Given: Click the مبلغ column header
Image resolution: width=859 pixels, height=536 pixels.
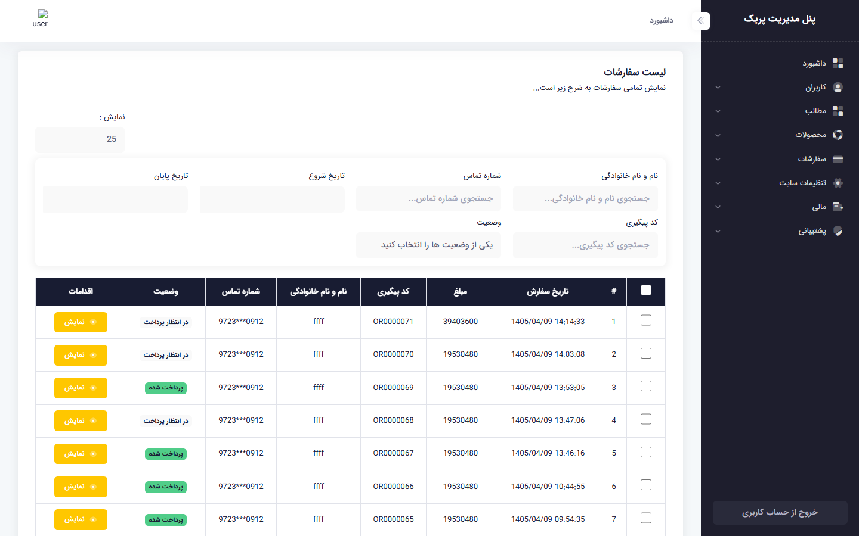Looking at the screenshot, I should click(460, 291).
